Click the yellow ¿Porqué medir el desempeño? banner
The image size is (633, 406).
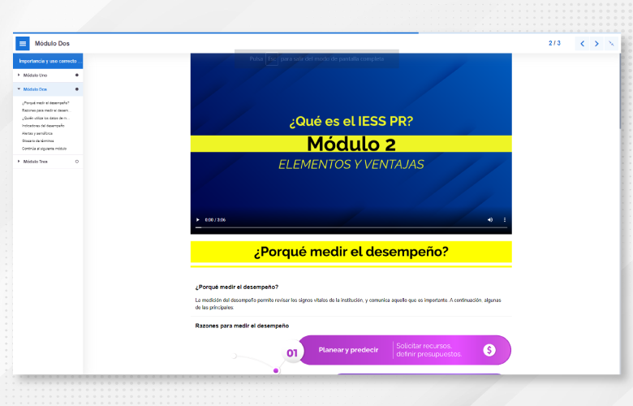point(351,252)
